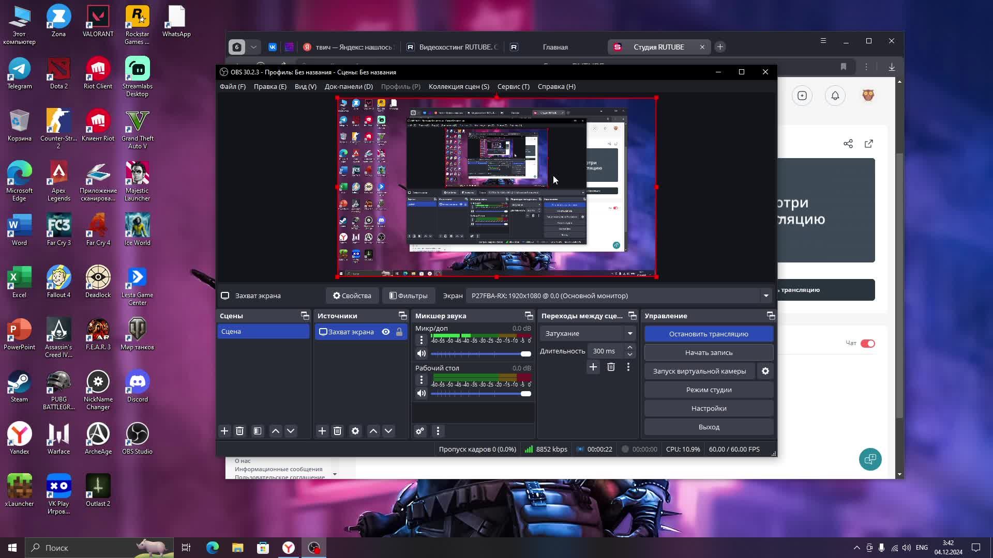
Task: Toggle lock on Захват экрана source
Action: tap(399, 332)
